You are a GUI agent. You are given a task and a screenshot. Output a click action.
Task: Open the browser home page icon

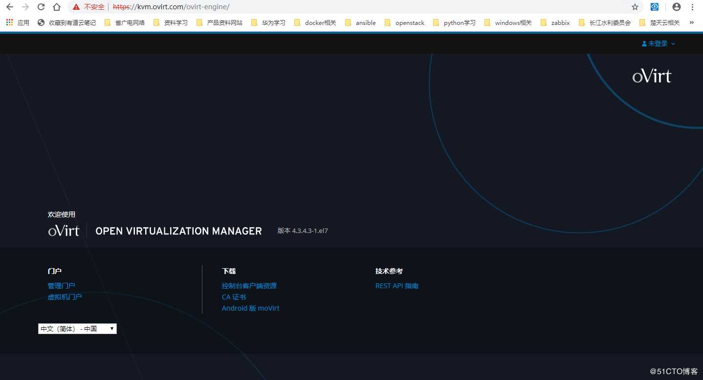(57, 7)
